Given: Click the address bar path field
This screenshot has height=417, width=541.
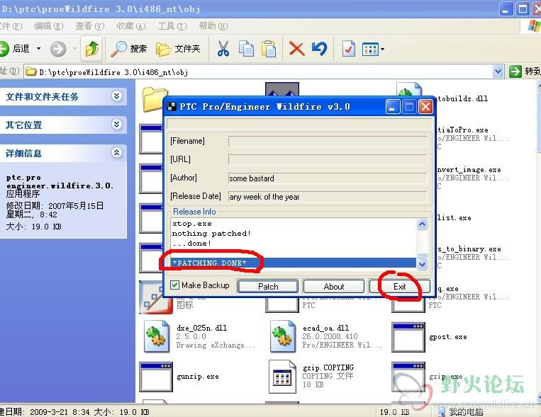Looking at the screenshot, I should point(259,72).
